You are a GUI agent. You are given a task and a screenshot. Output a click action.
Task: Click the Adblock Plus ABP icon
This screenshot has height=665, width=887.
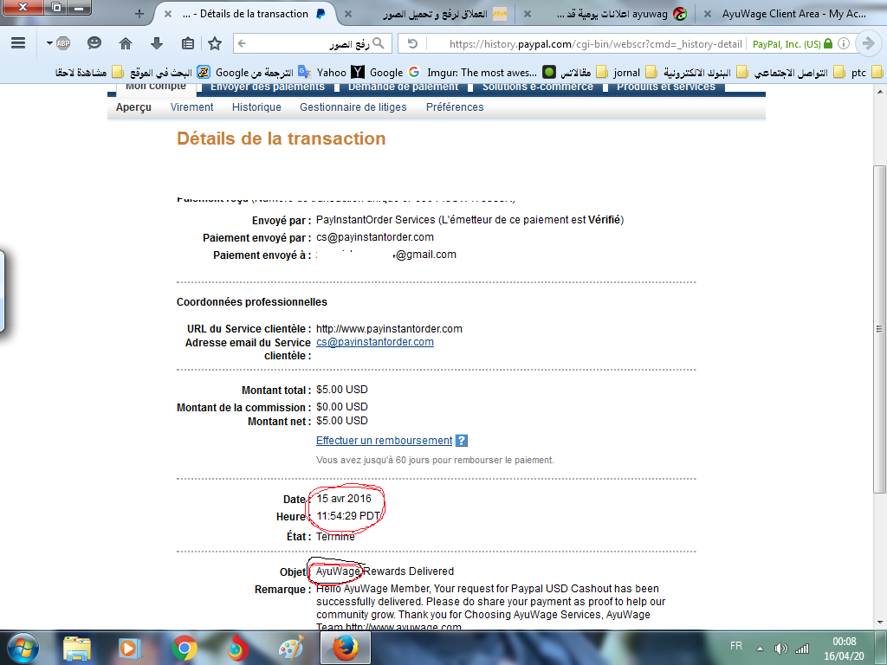point(63,43)
